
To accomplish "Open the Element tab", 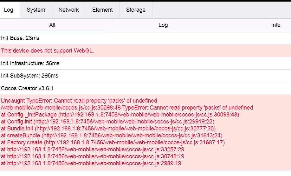I will 102,10.
